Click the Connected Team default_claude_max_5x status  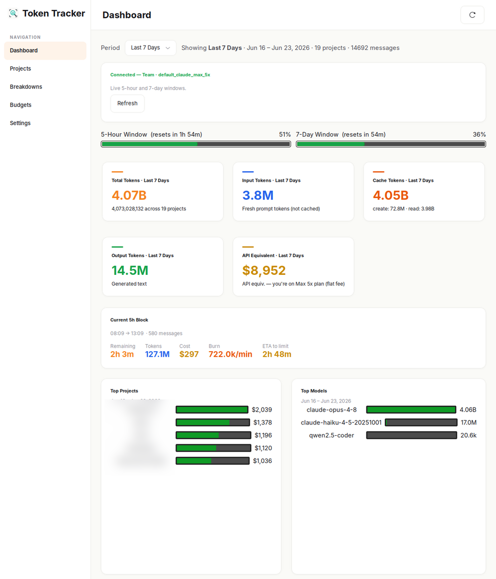[x=160, y=75]
